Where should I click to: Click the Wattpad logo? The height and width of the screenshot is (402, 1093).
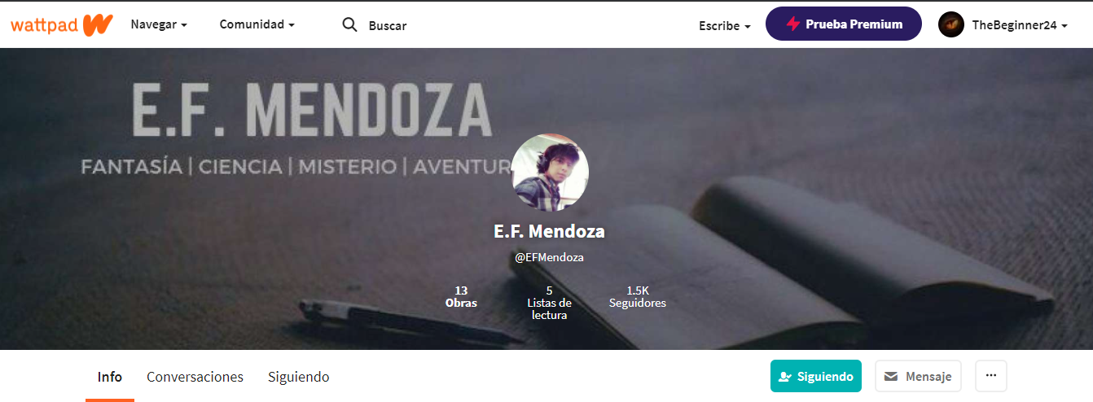click(61, 24)
